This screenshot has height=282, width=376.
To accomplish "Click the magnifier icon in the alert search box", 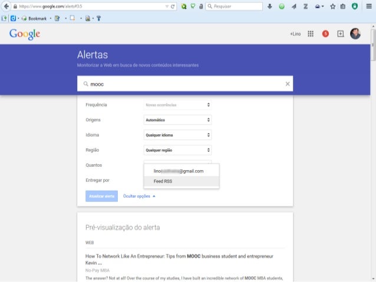I will tap(85, 84).
